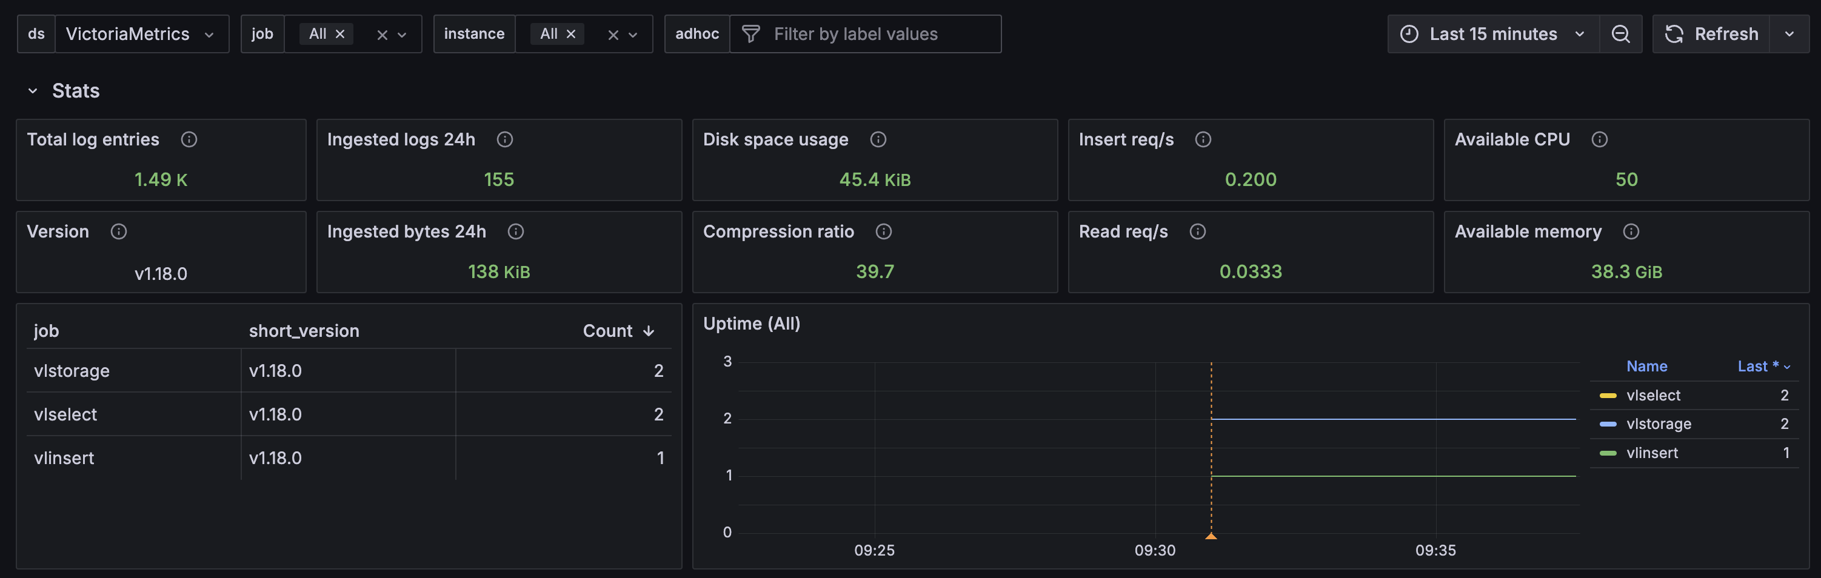
Task: Click the adhoc filter funnel icon
Action: pos(750,34)
